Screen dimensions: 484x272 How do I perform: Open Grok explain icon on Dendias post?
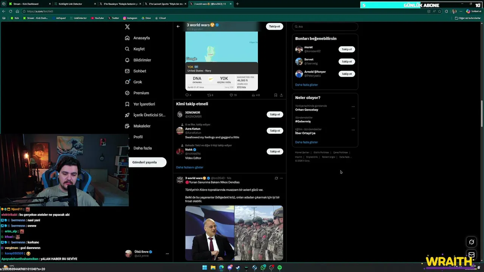pos(276,178)
